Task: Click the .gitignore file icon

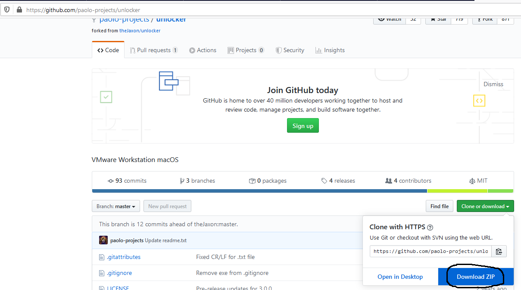Action: (x=102, y=273)
